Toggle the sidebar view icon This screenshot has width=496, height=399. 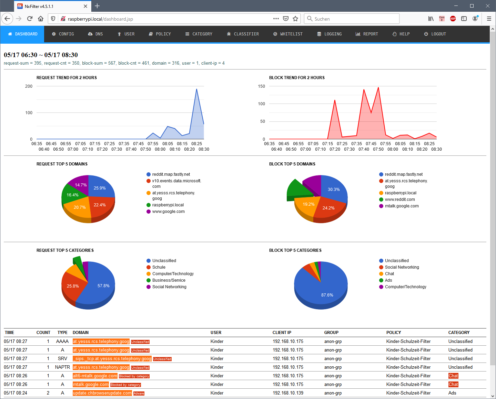pos(464,19)
